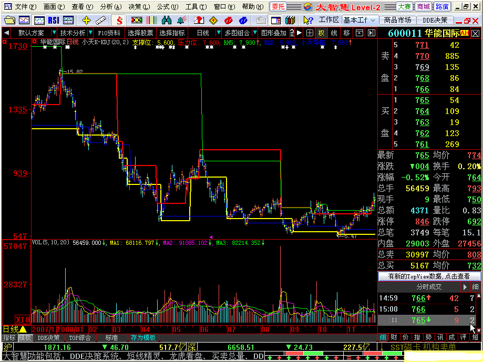
Task: Click the red dollar sign icon
Action: tap(119, 20)
